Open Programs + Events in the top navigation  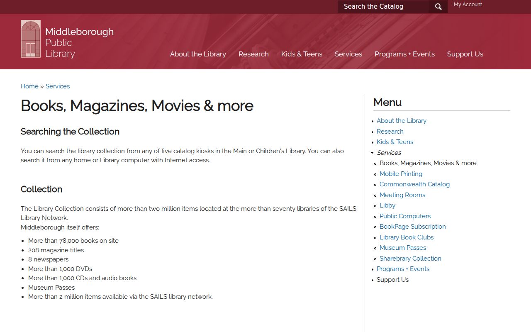pos(404,54)
